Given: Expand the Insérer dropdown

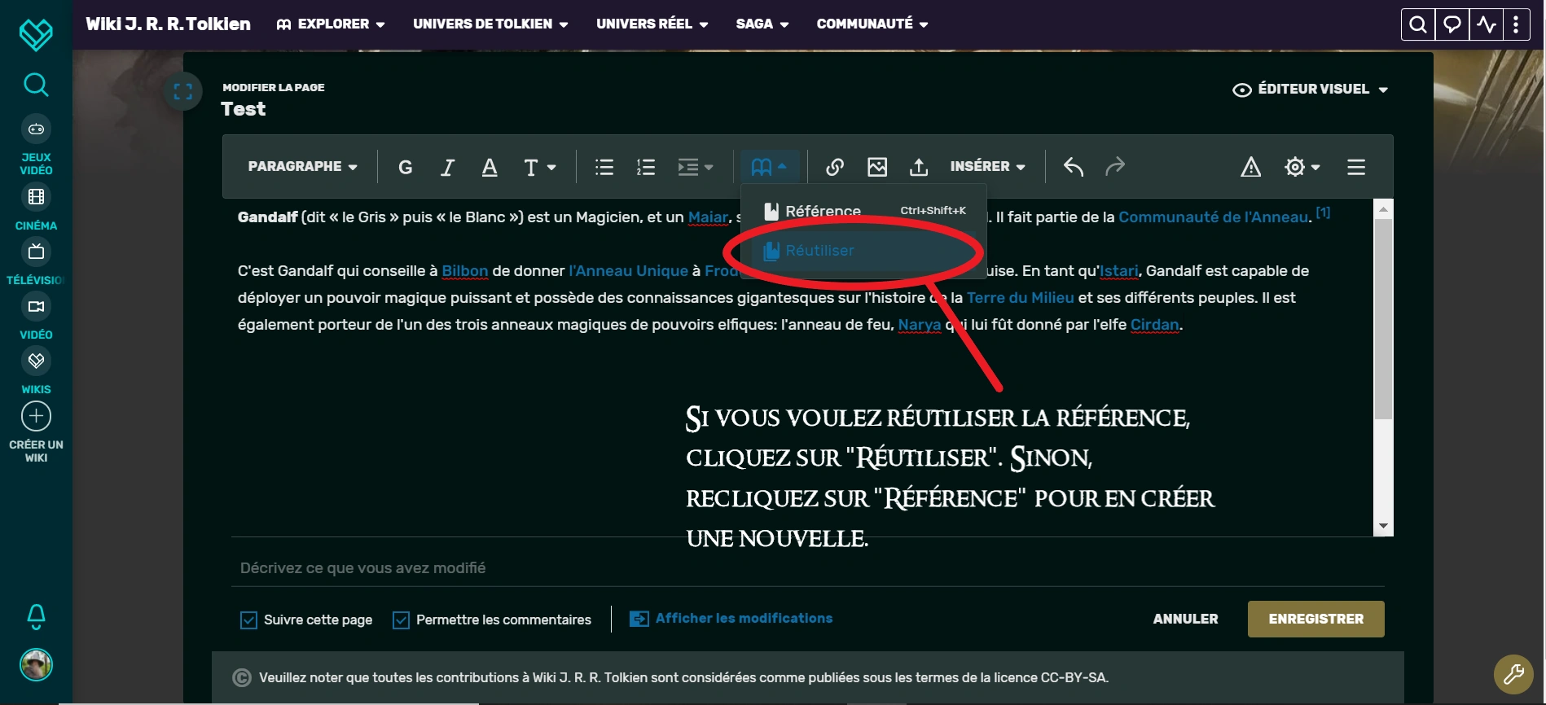Looking at the screenshot, I should coord(987,167).
